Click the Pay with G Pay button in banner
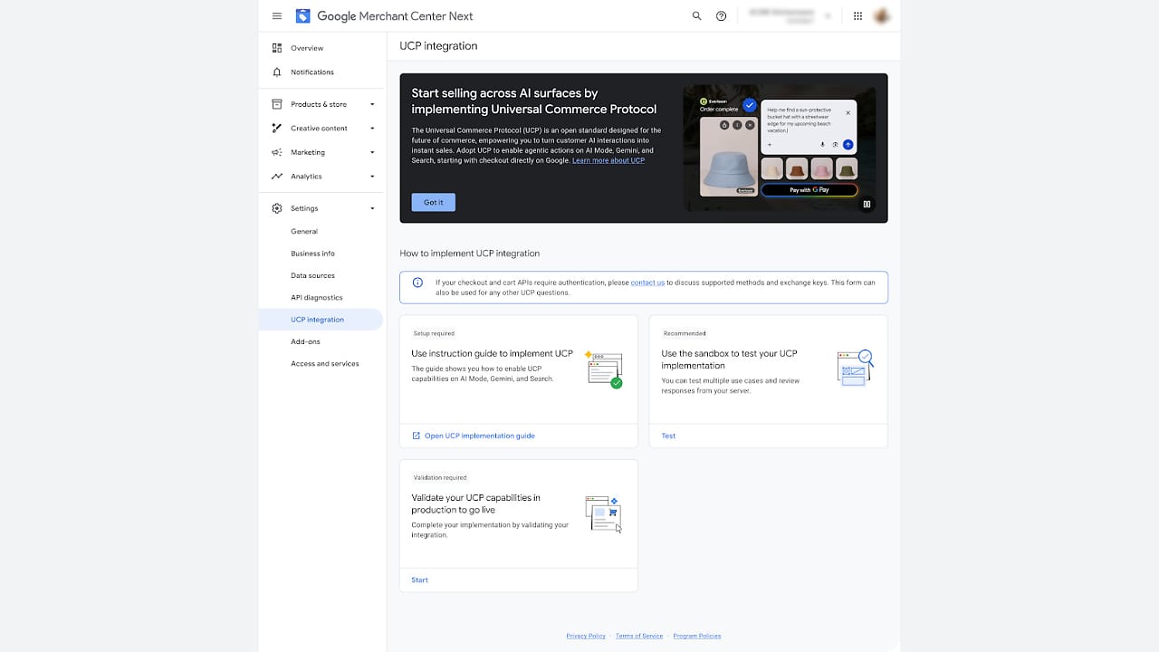This screenshot has height=652, width=1159. point(809,190)
